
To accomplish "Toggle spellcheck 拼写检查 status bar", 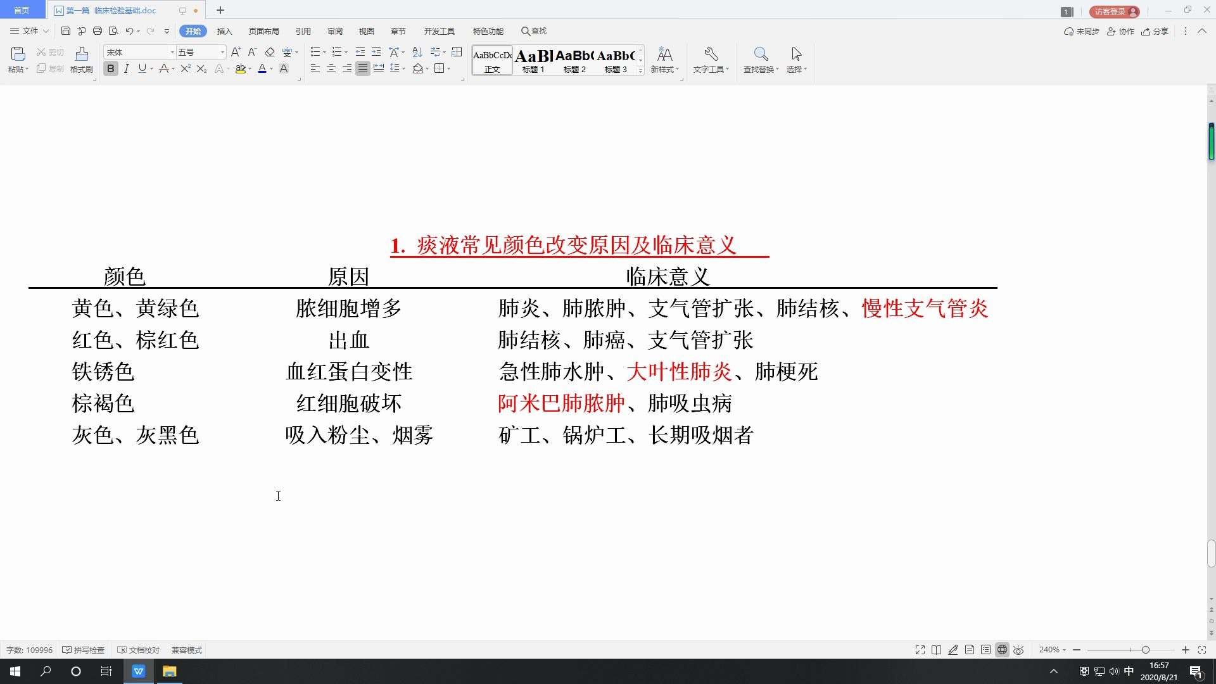I will click(x=84, y=650).
